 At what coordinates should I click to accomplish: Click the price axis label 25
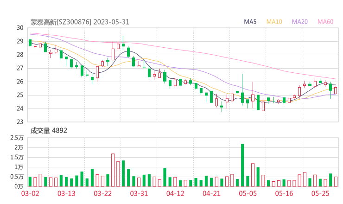tap(20, 95)
